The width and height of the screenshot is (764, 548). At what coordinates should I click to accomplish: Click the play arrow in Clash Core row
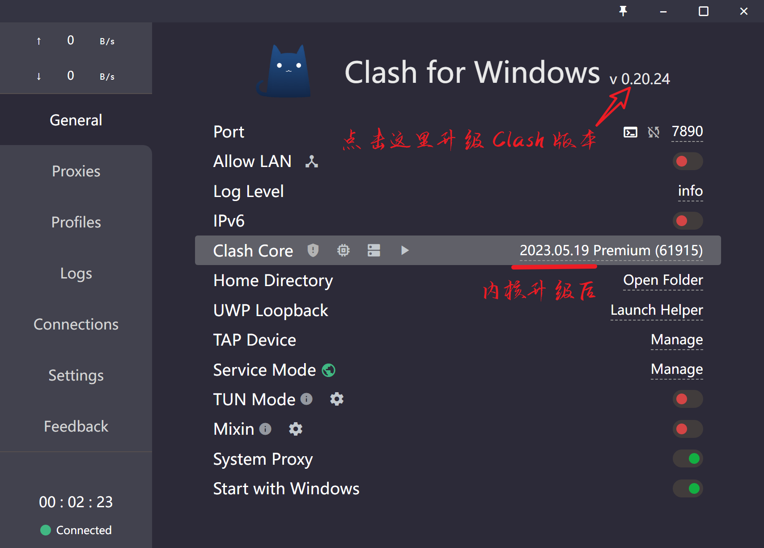tap(405, 250)
